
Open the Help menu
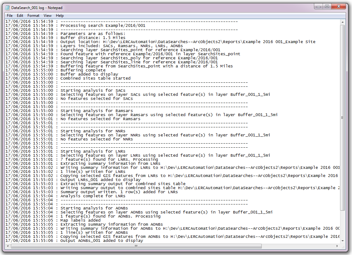pyautogui.click(x=60, y=16)
